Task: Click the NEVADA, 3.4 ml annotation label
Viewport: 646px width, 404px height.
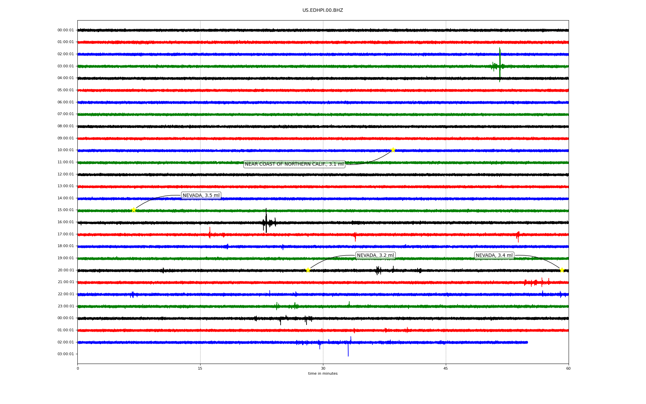Action: (494, 256)
